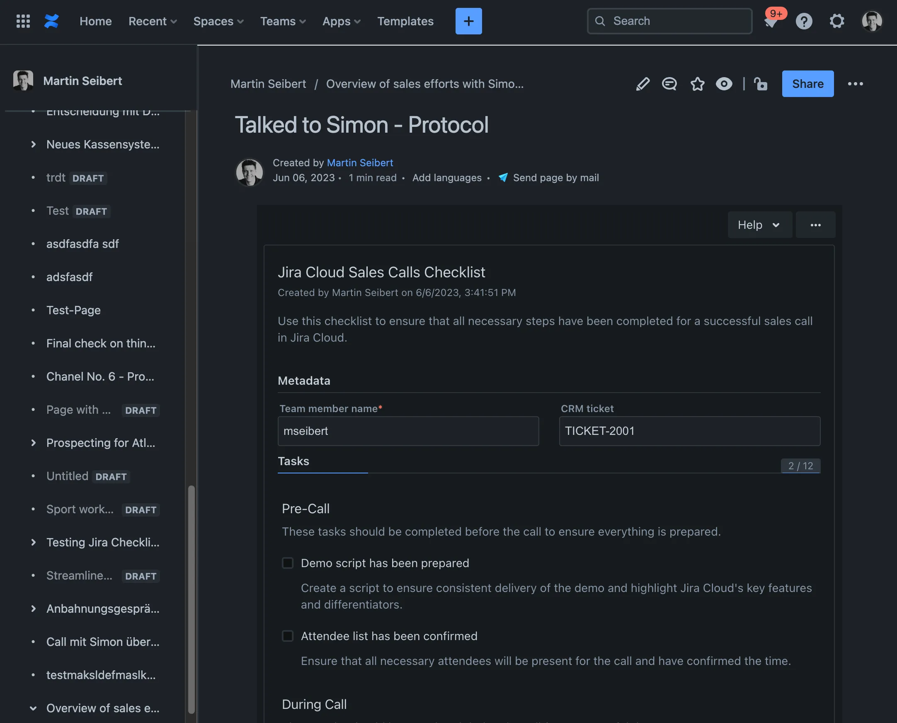This screenshot has height=723, width=897.
Task: Click into the Search box
Action: (669, 21)
